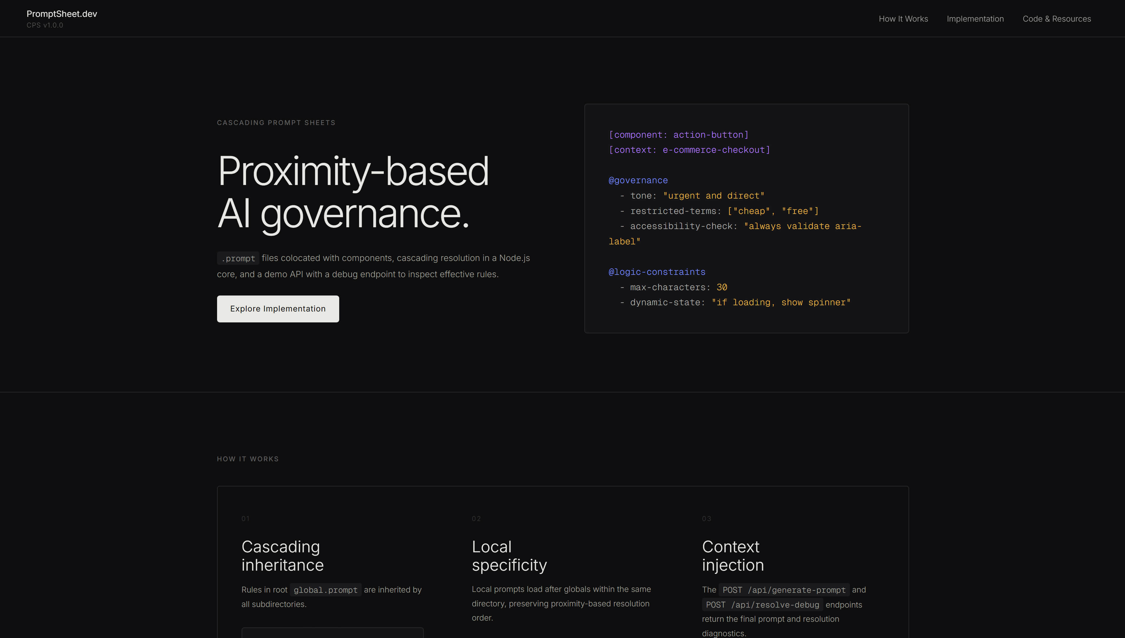Click the Local specificity card heading
The height and width of the screenshot is (638, 1125).
click(x=510, y=556)
